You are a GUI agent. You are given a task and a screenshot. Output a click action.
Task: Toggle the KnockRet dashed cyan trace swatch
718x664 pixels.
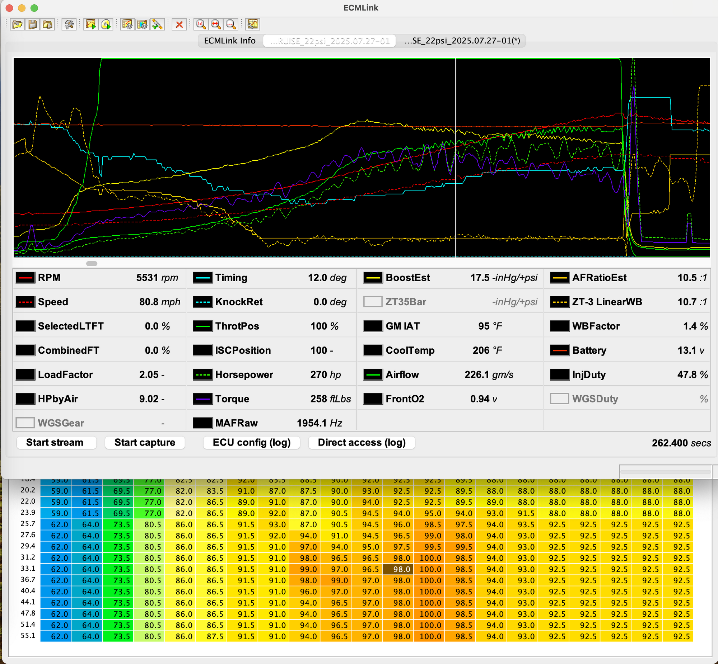pyautogui.click(x=202, y=302)
